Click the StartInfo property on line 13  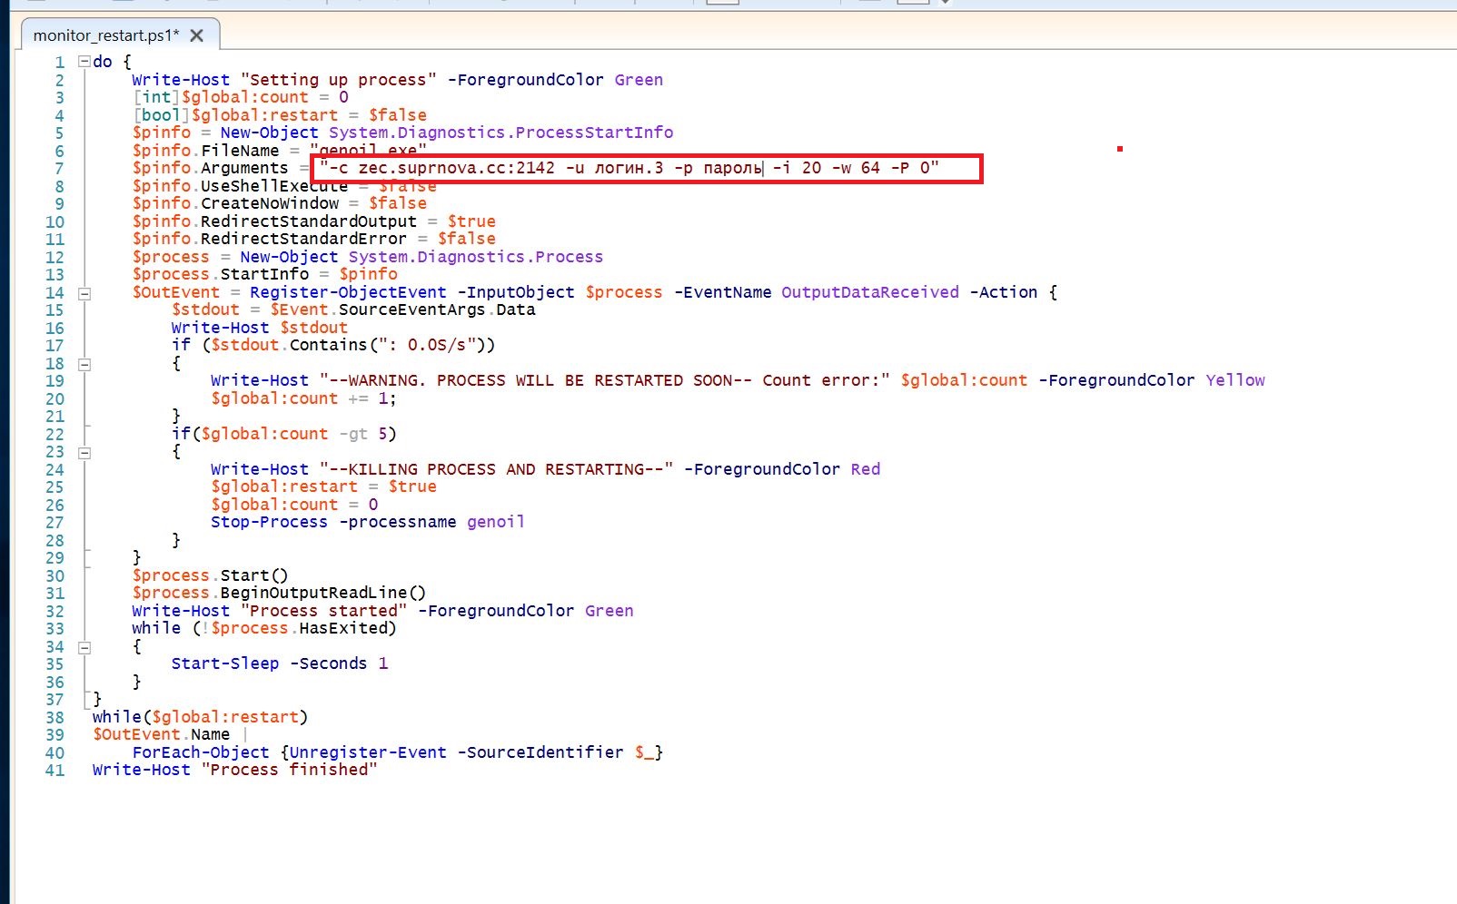tap(264, 274)
